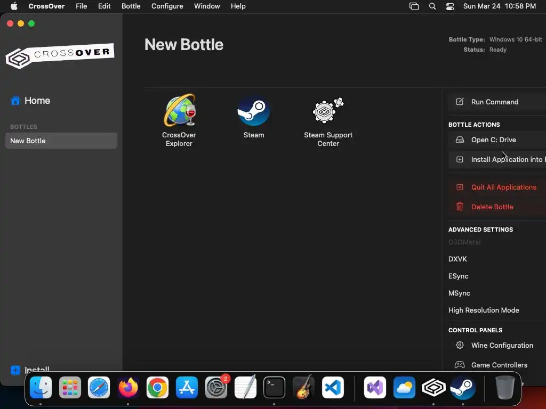Open the CrossOver Explorer launcher icon
546x409 pixels.
[180, 110]
